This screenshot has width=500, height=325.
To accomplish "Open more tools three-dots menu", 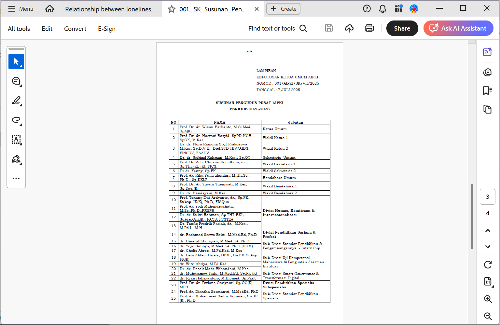I will click(x=16, y=178).
